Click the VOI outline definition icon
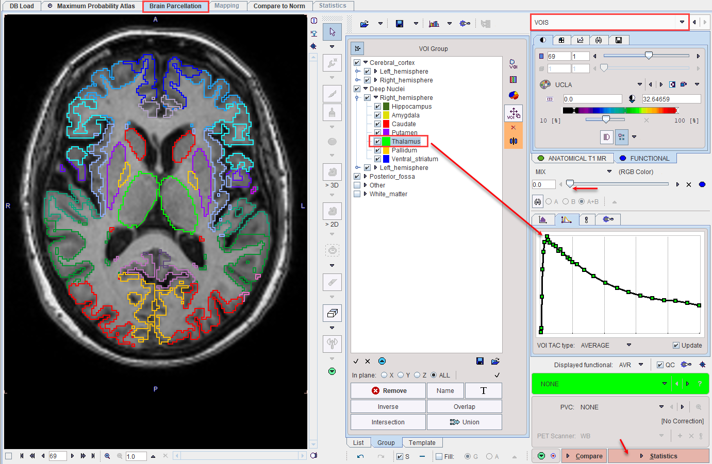This screenshot has width=712, height=464. pos(513,64)
